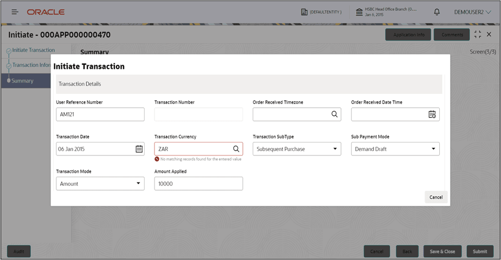
Task: Click the Save & Close button
Action: [x=442, y=251]
